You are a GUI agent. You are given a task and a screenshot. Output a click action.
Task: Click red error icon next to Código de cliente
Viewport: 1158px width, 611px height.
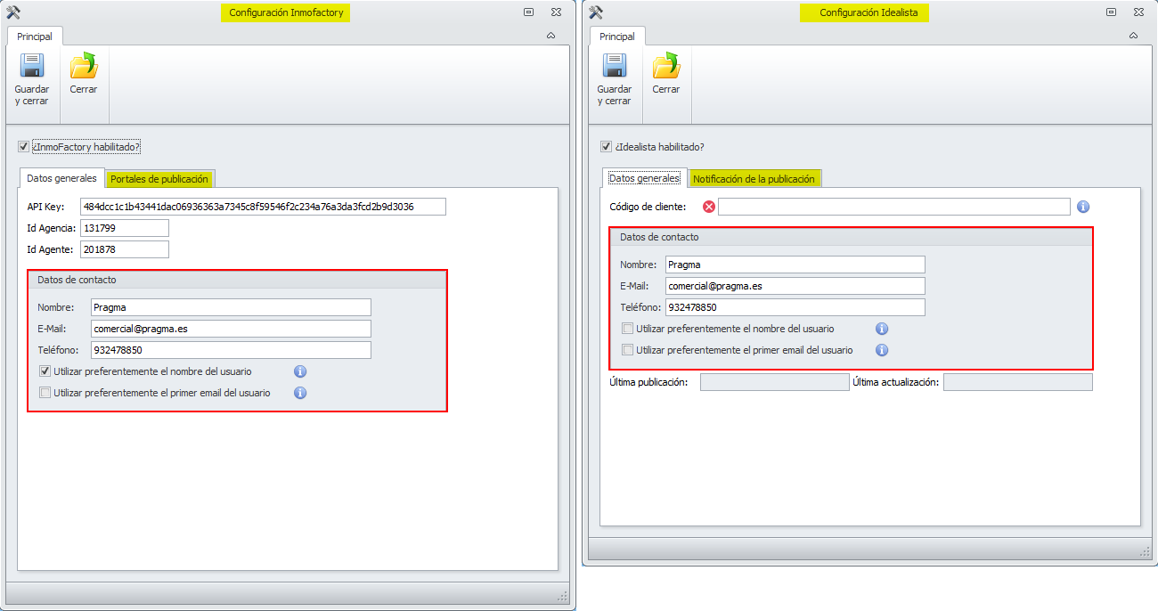click(709, 207)
